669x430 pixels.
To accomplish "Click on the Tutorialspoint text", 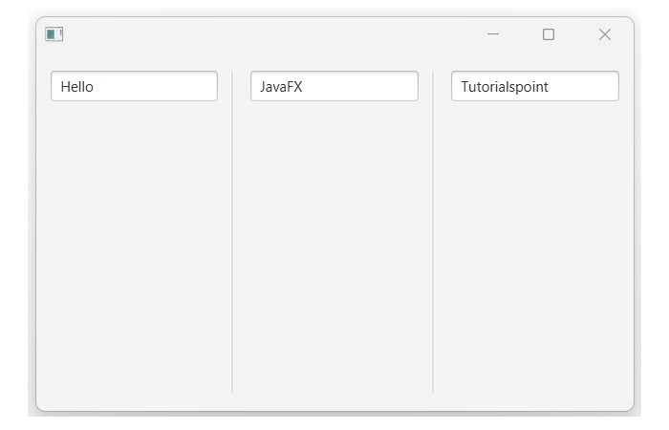I will pyautogui.click(x=505, y=87).
